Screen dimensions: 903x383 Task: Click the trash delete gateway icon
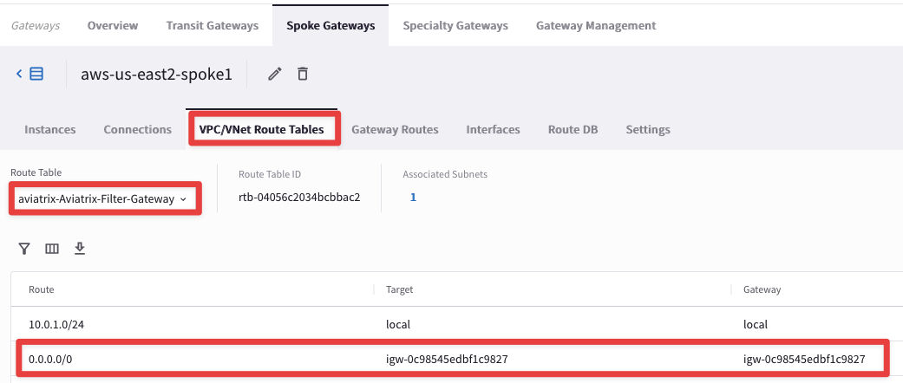(x=303, y=75)
